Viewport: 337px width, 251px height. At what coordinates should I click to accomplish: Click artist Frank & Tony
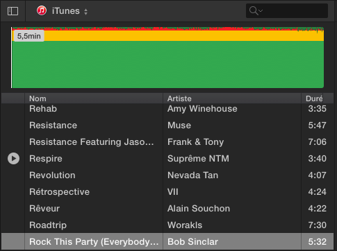[x=195, y=142]
